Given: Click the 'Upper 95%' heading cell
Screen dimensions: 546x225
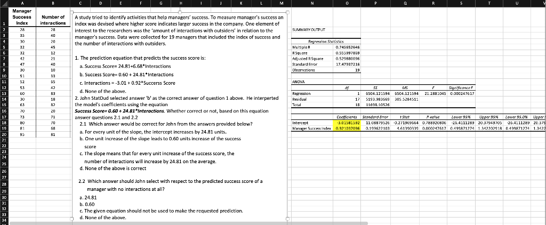Looking at the screenshot, I should [x=489, y=117].
